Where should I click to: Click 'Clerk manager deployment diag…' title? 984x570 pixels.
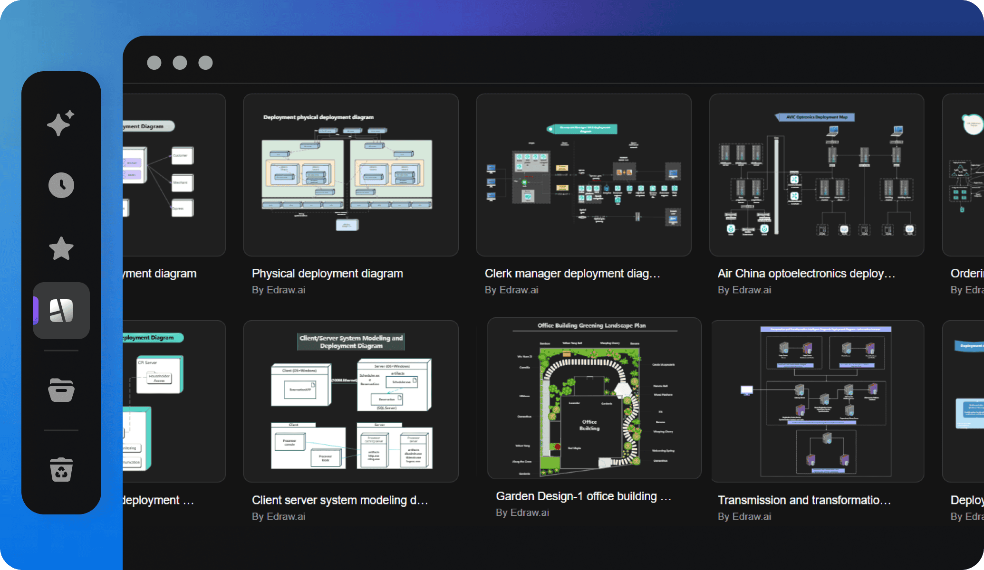click(x=572, y=274)
